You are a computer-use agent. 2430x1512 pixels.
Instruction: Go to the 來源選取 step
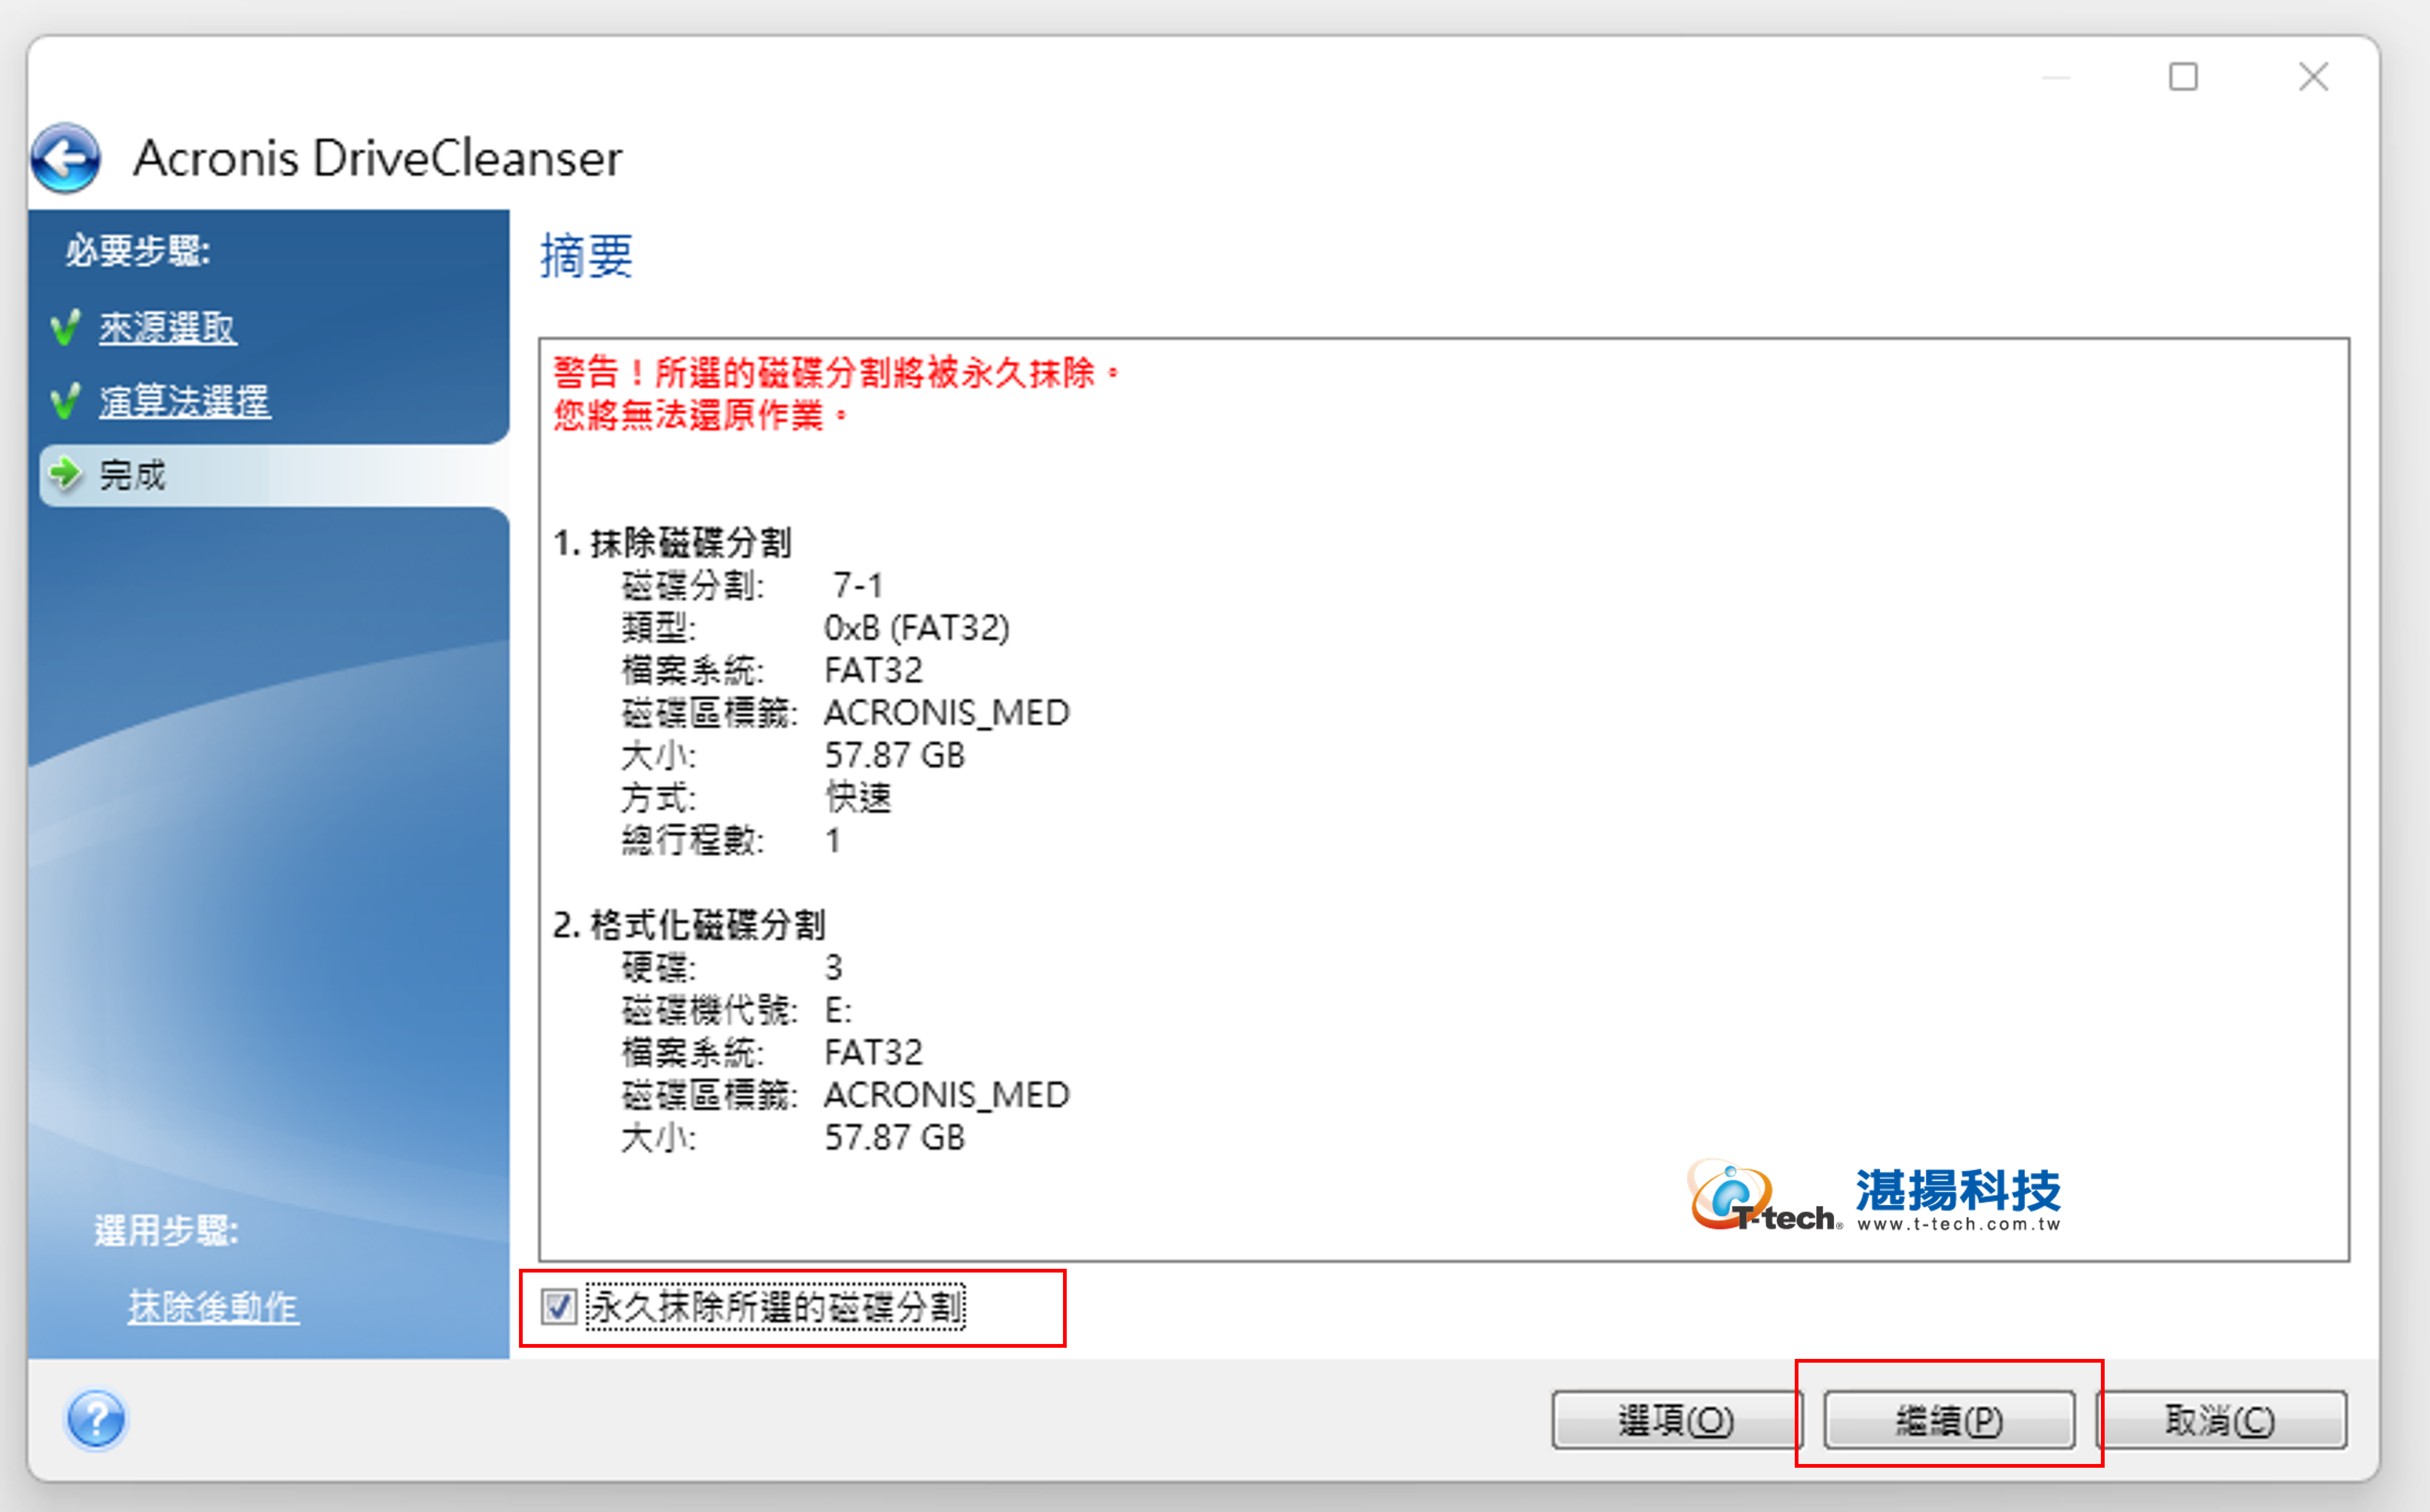167,328
